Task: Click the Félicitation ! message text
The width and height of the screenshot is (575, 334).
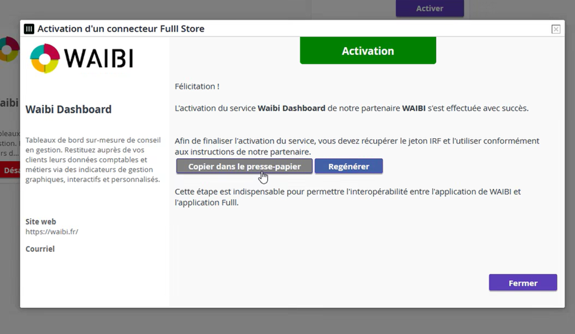Action: (197, 86)
